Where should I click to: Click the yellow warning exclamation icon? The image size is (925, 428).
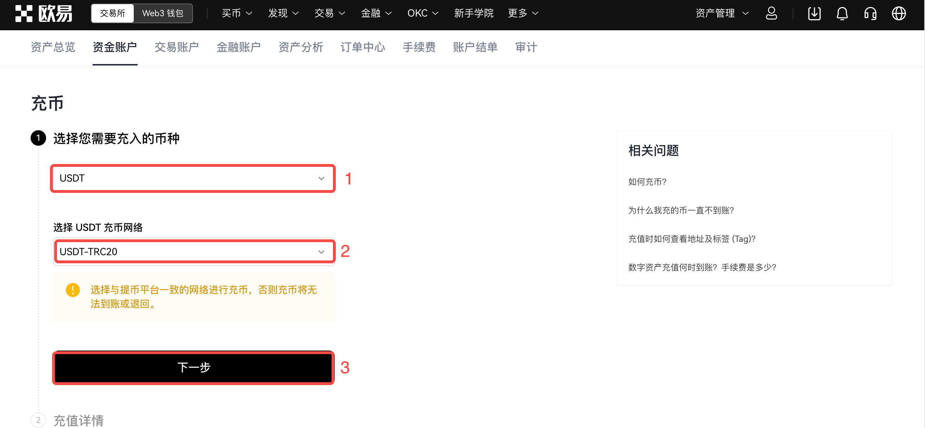73,290
